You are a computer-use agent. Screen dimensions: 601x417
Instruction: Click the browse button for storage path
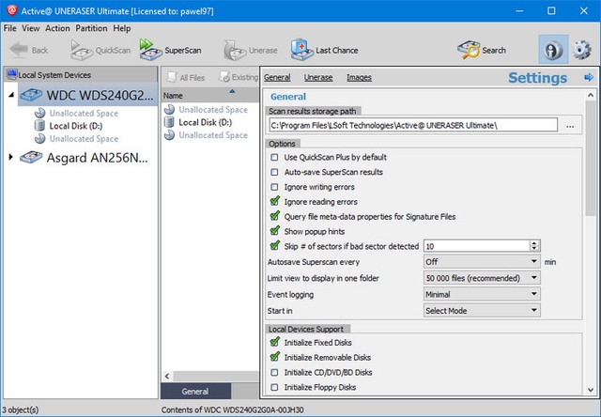(570, 125)
